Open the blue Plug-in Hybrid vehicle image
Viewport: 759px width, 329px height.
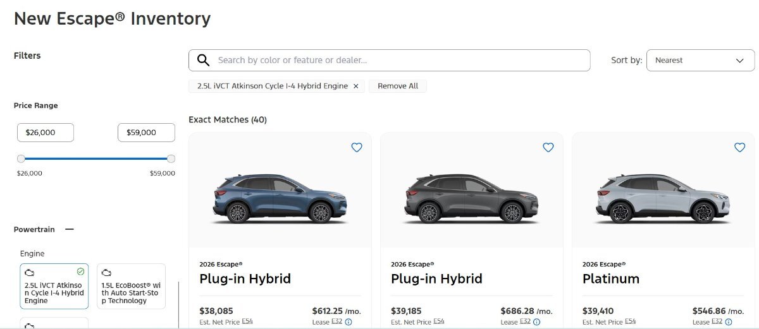pos(280,198)
